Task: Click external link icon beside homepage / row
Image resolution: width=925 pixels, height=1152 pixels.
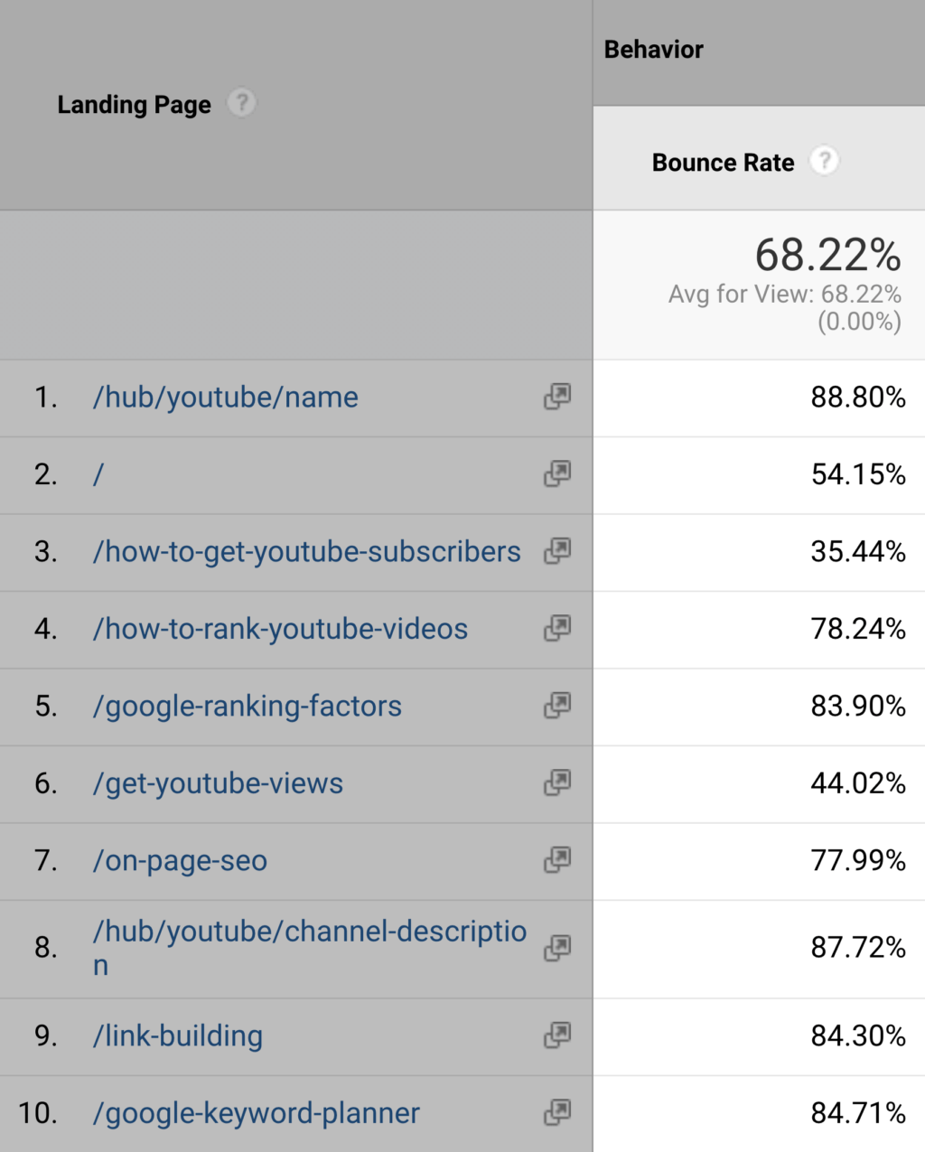Action: click(x=557, y=474)
